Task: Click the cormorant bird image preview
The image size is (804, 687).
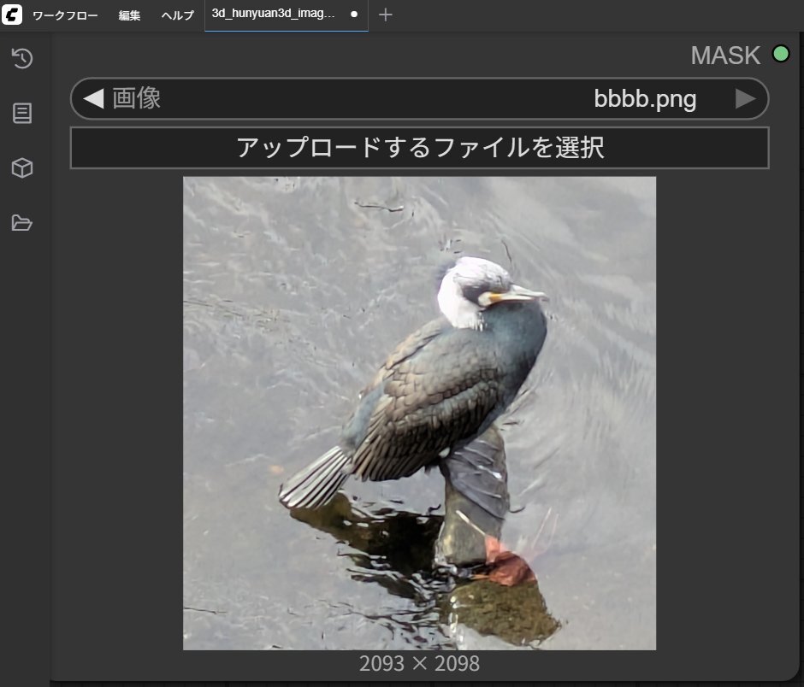Action: [419, 413]
